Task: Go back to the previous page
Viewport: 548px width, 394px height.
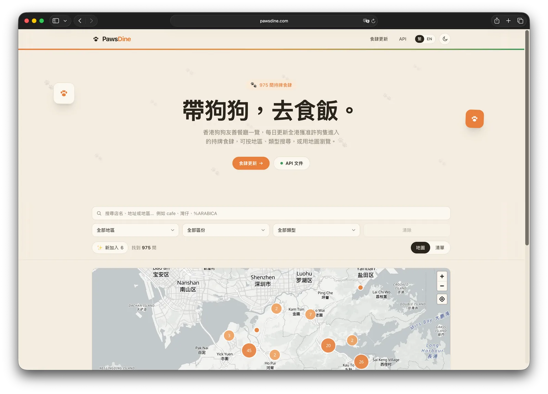Action: tap(80, 21)
